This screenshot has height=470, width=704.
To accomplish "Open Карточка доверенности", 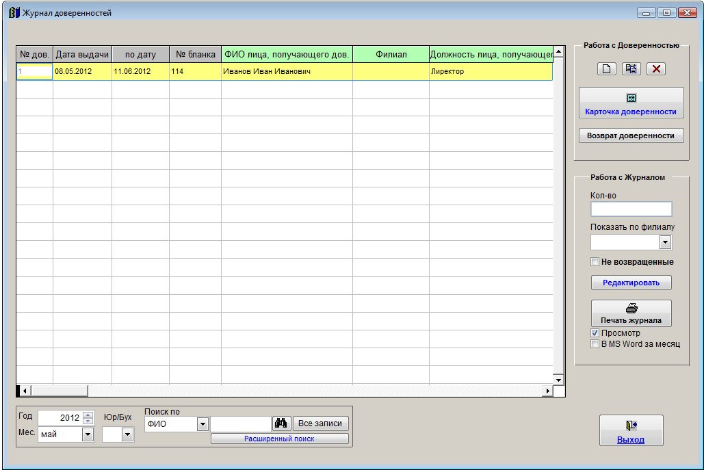I will pos(631,103).
